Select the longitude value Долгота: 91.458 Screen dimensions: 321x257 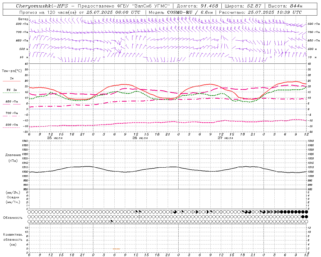tap(197, 6)
